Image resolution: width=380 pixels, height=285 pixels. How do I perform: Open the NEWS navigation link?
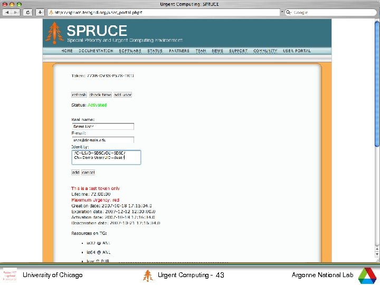point(217,51)
